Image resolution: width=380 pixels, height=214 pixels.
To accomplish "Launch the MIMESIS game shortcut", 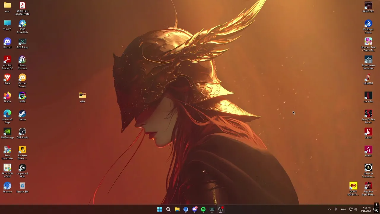I will coord(368,79).
